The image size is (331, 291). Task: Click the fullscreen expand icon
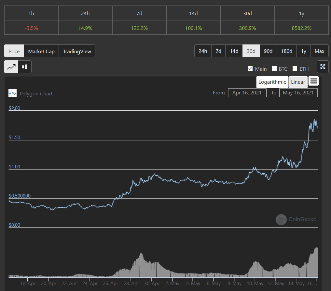point(323,67)
